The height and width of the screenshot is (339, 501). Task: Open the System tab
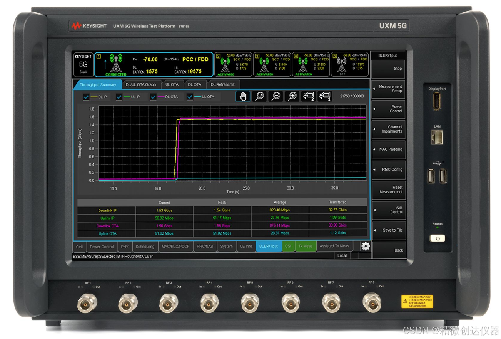(226, 247)
